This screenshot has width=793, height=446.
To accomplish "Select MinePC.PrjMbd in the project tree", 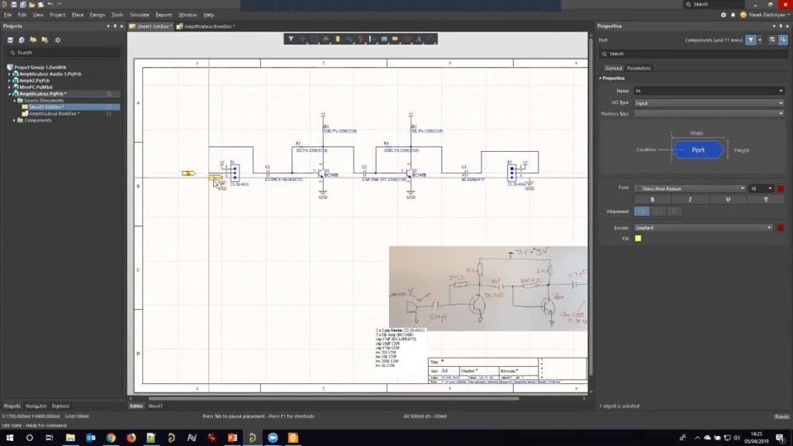I will 36,87.
